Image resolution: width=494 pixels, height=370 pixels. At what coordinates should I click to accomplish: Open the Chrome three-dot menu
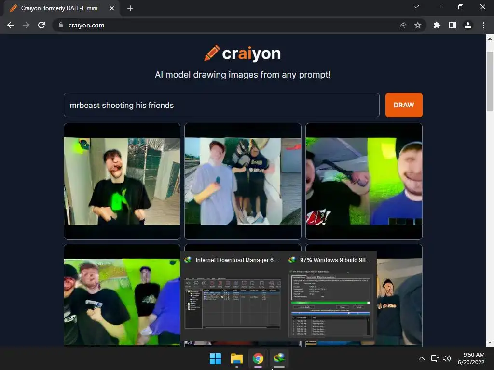[x=483, y=25]
